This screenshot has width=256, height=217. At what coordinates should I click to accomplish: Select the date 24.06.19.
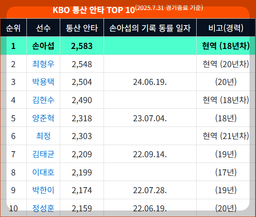click(x=150, y=82)
